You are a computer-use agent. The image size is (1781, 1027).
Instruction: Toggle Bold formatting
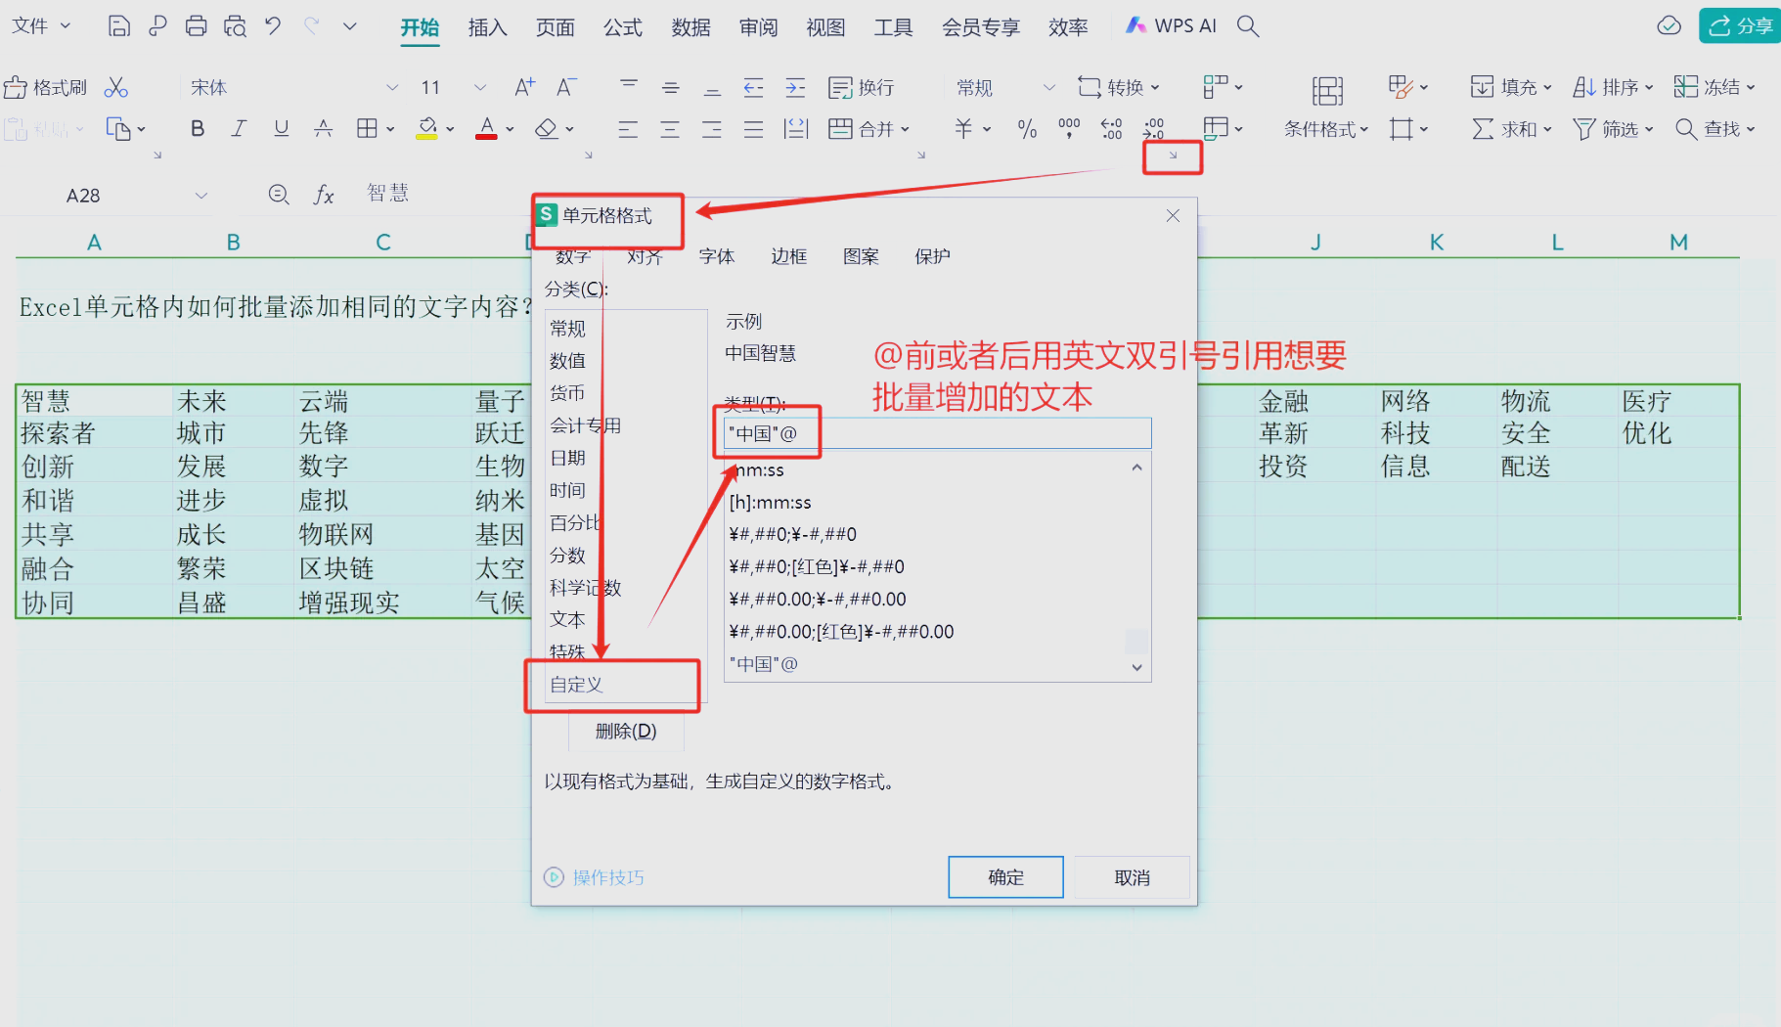(198, 128)
